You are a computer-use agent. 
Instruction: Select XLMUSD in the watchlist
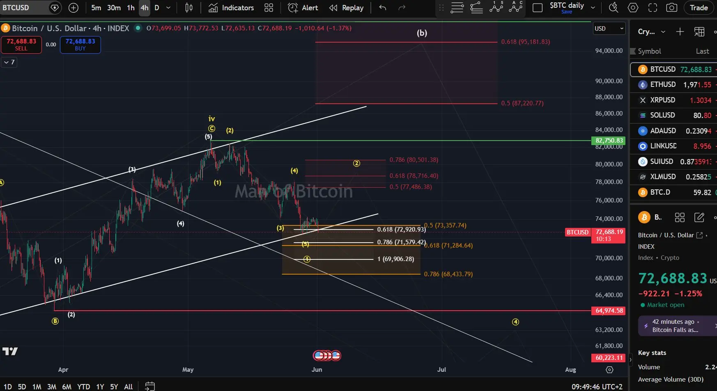(x=673, y=177)
